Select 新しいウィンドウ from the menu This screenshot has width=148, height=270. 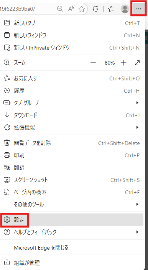point(72,35)
